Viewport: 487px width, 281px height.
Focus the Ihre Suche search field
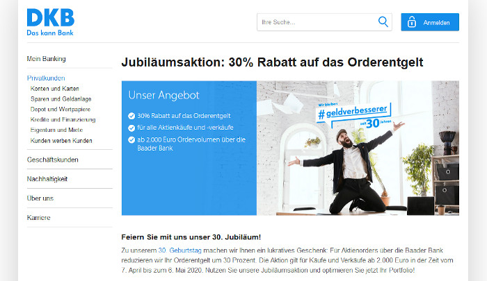324,22
